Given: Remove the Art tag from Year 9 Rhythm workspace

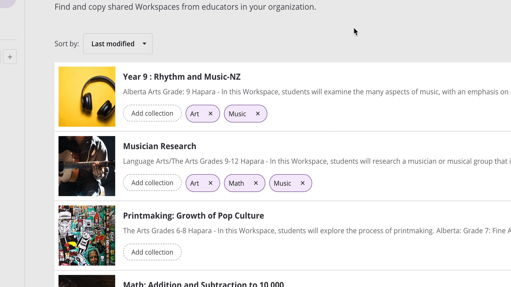Looking at the screenshot, I should click(x=211, y=113).
